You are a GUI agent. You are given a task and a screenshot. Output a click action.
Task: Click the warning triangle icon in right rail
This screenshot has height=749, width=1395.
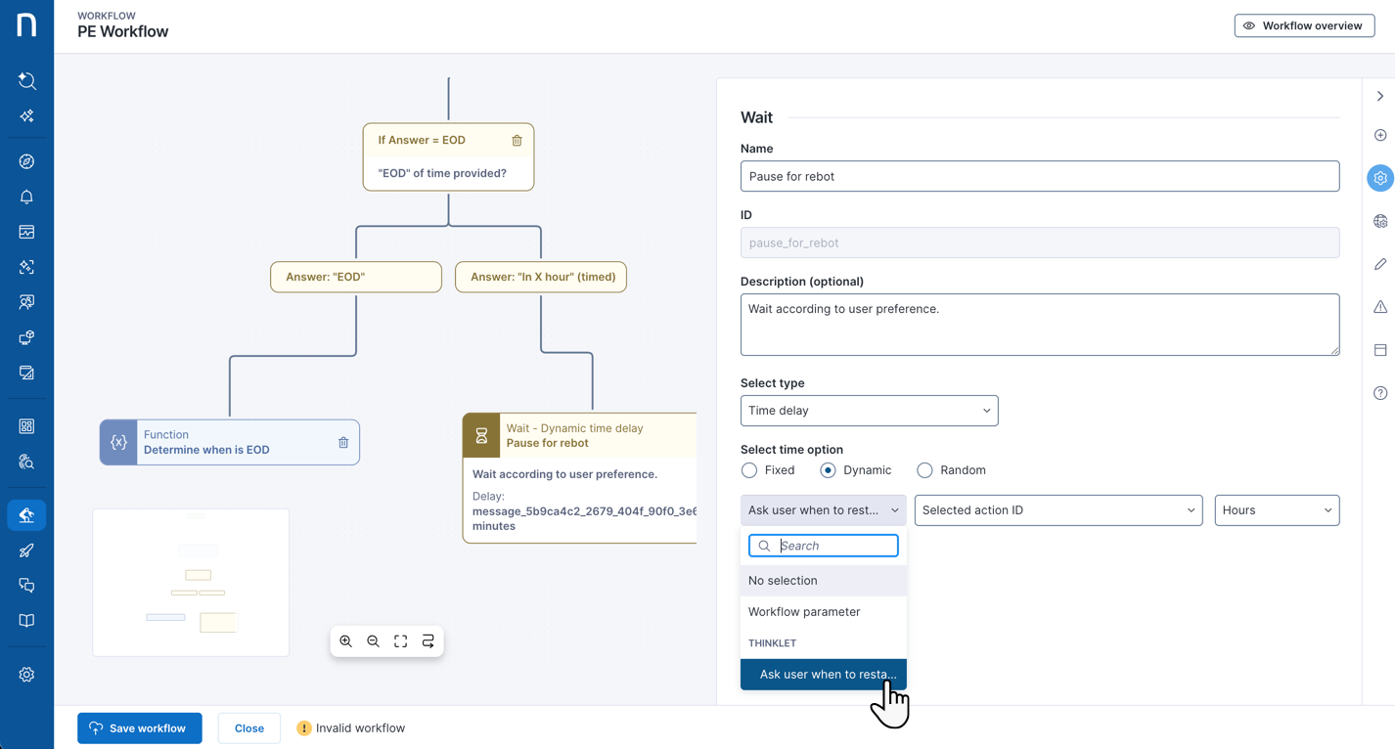[1380, 307]
